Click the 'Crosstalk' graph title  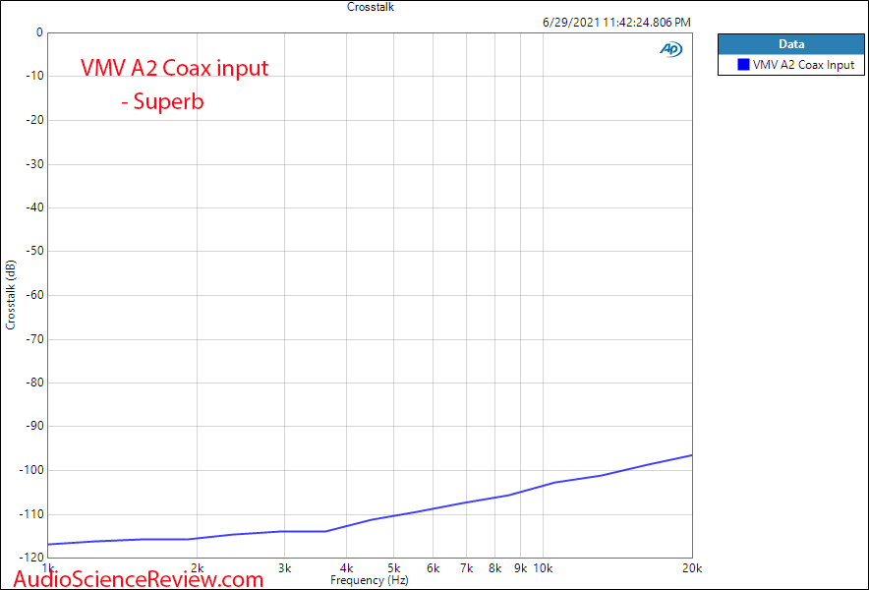(x=371, y=7)
